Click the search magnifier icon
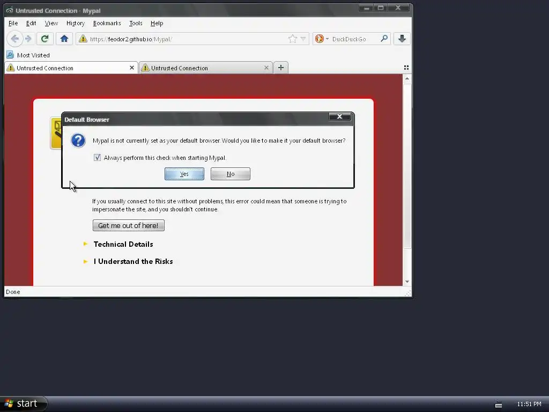Viewport: 549px width, 412px height. pyautogui.click(x=384, y=39)
